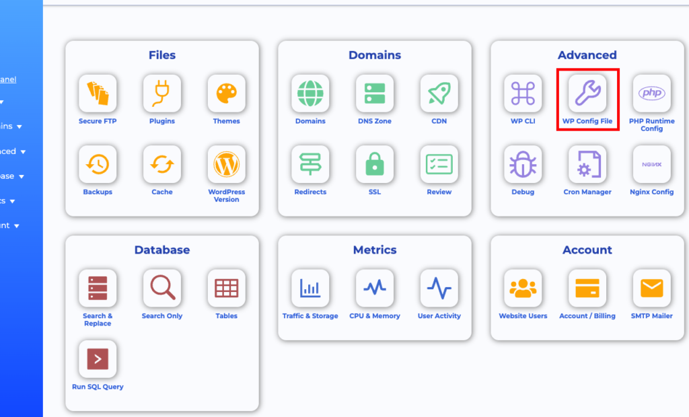689x417 pixels.
Task: Open the Secure FTP tool
Action: click(98, 93)
